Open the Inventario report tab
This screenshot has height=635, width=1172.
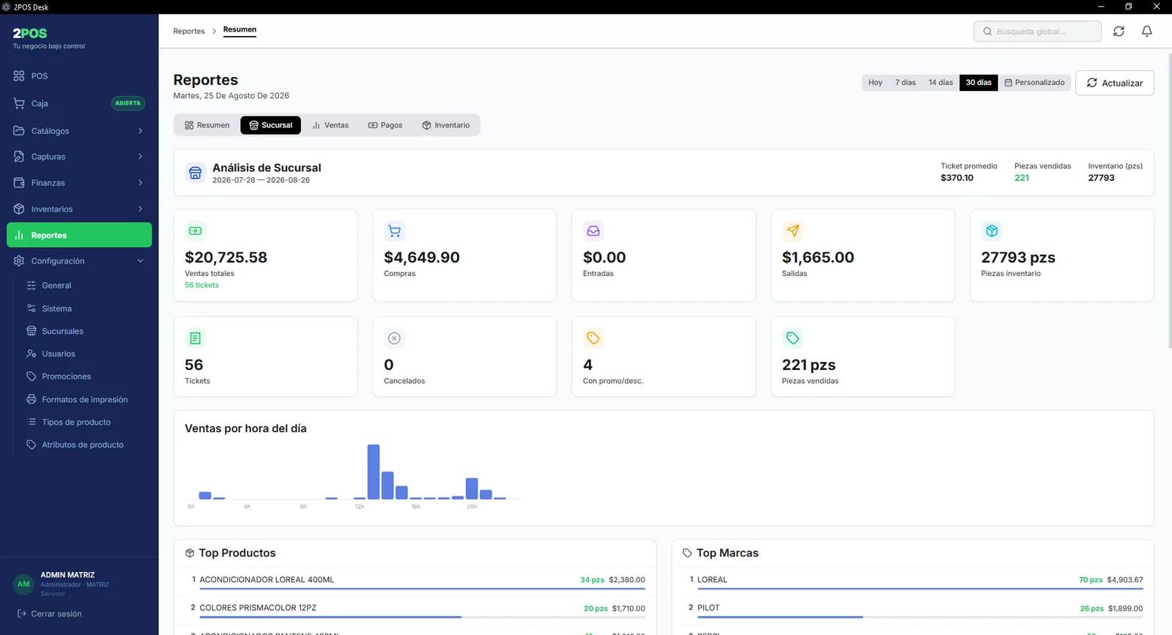[446, 125]
